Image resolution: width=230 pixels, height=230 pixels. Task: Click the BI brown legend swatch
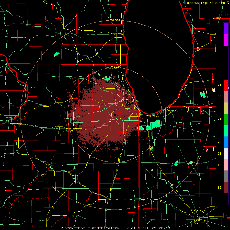(226, 188)
